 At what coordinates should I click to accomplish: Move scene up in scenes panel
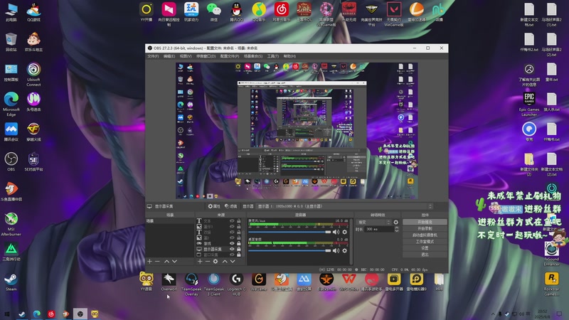(166, 261)
